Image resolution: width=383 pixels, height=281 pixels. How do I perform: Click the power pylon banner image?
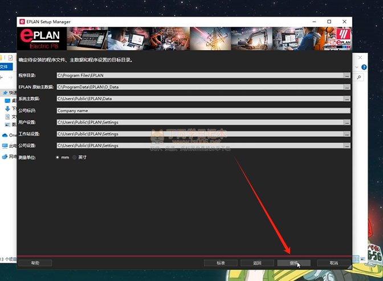210,39
